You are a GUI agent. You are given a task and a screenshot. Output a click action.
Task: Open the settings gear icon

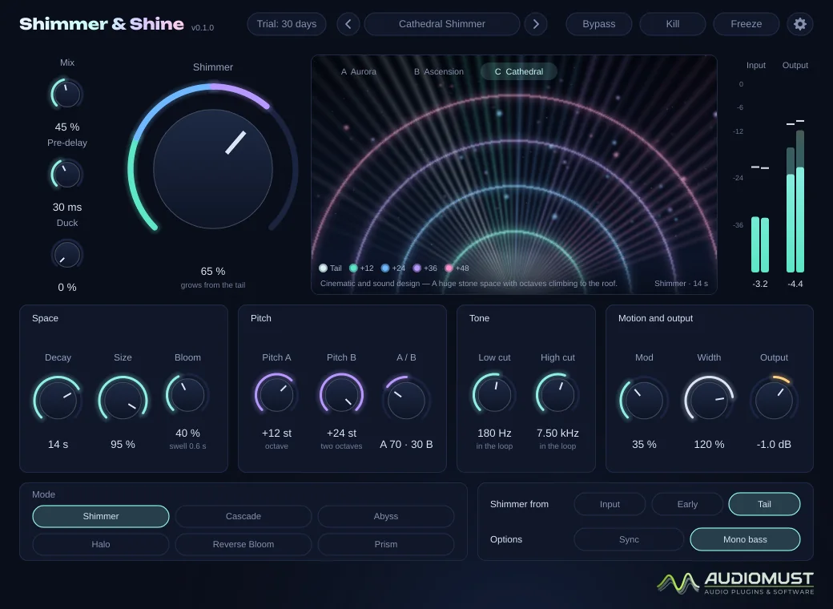coord(799,24)
